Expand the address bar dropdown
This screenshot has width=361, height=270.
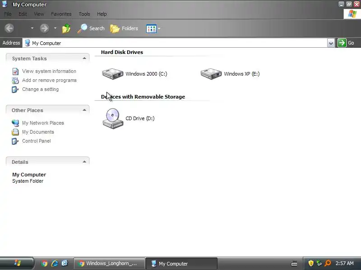[x=331, y=43]
